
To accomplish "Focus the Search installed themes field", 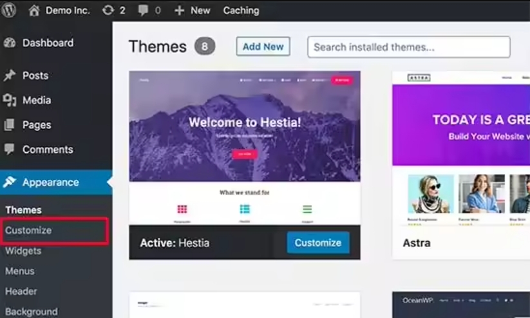I will (x=408, y=47).
